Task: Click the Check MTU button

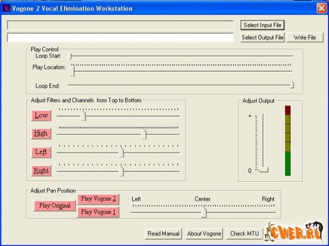Action: click(x=244, y=234)
